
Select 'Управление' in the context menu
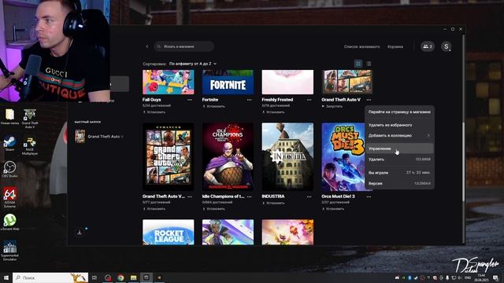[399, 149]
